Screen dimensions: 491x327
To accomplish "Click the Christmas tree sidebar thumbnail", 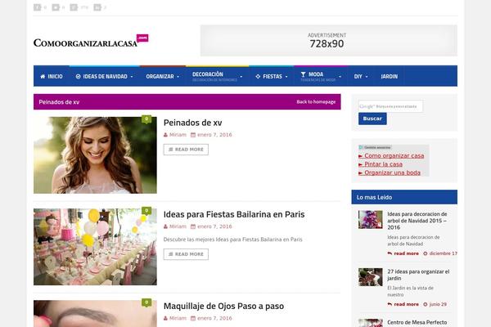I will coord(371,219).
